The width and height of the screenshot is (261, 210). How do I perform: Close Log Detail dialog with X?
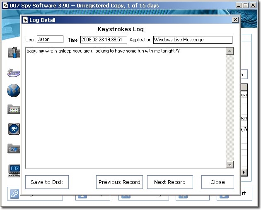click(x=235, y=20)
